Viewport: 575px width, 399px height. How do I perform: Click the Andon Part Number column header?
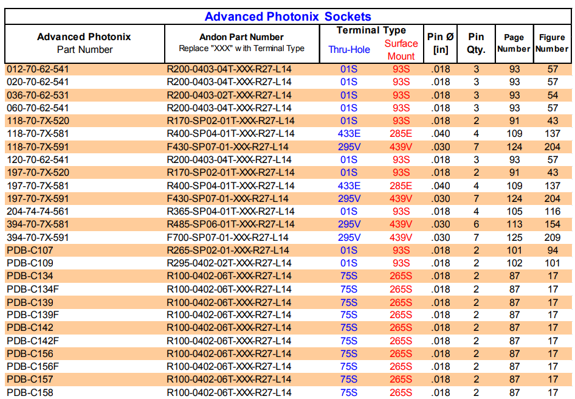pos(241,43)
